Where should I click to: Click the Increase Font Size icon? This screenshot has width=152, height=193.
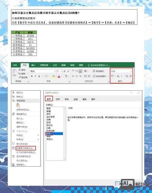coord(64,71)
